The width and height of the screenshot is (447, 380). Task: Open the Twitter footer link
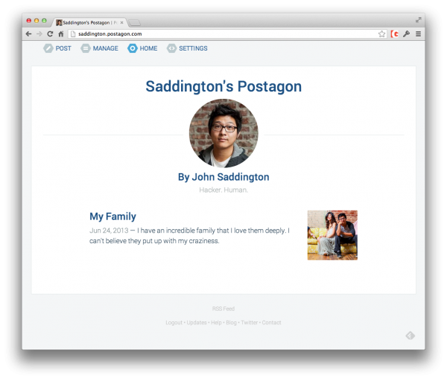click(250, 323)
